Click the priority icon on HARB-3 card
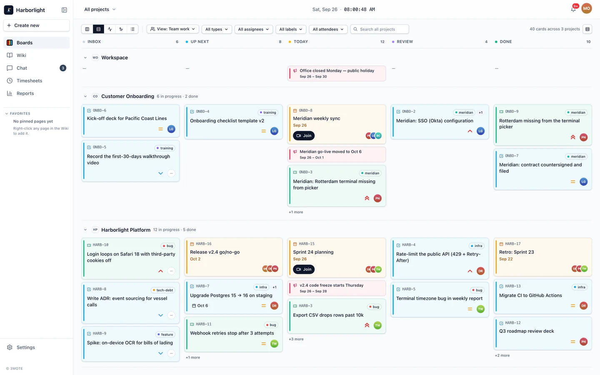This screenshot has height=375, width=600. (x=367, y=325)
